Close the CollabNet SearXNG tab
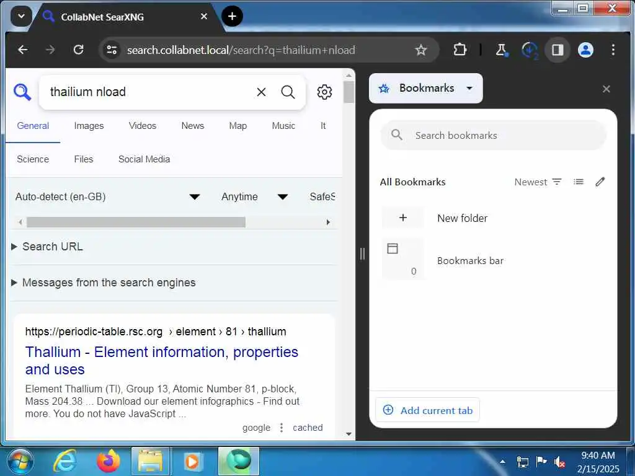The image size is (635, 476). [203, 16]
